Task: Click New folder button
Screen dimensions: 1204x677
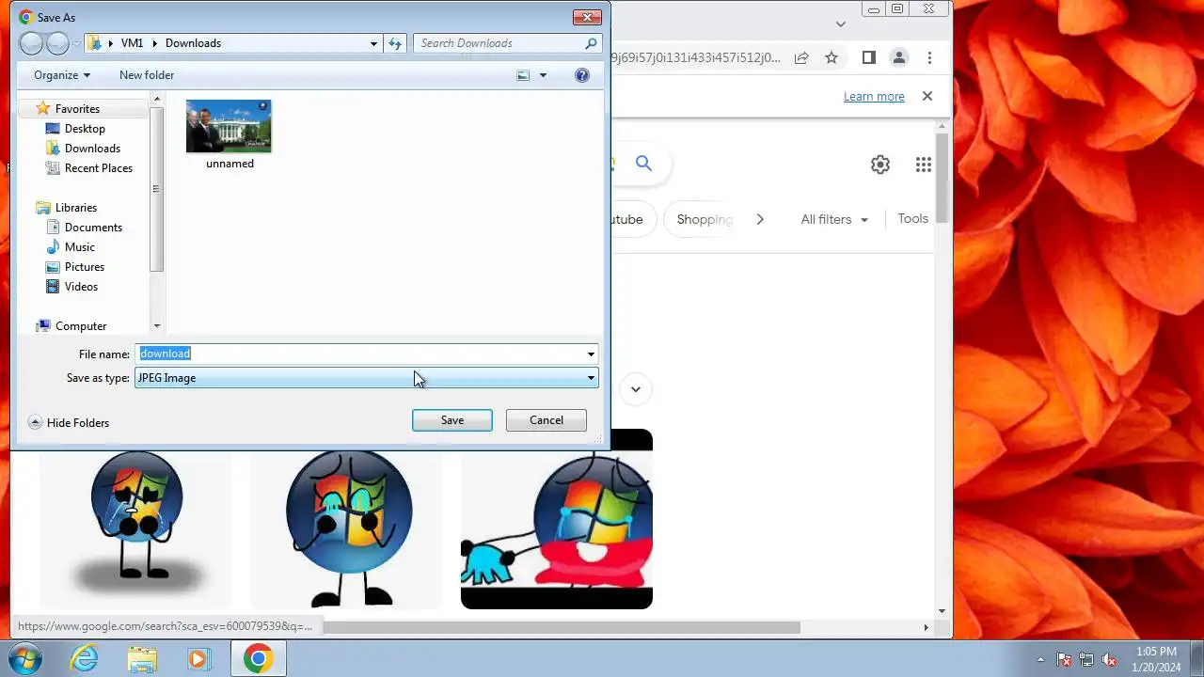Action: 147,75
